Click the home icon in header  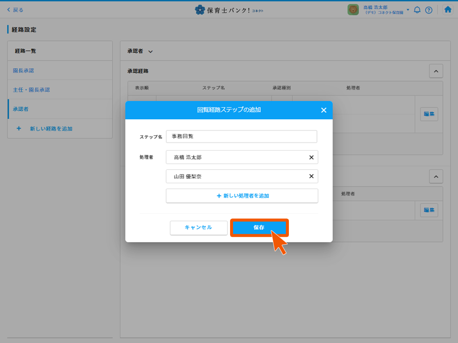448,10
